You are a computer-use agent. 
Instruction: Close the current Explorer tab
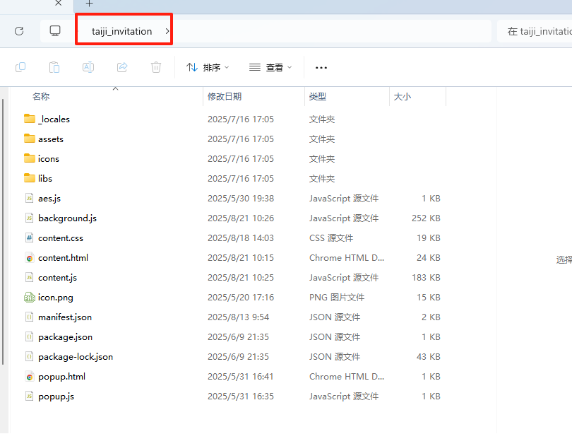pyautogui.click(x=59, y=4)
